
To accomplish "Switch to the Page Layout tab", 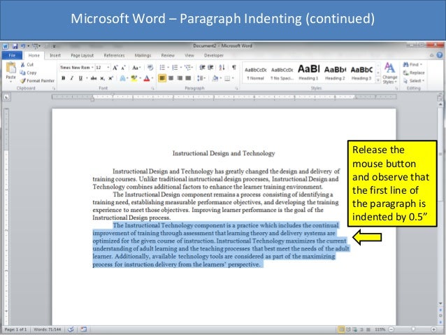I will (82, 55).
